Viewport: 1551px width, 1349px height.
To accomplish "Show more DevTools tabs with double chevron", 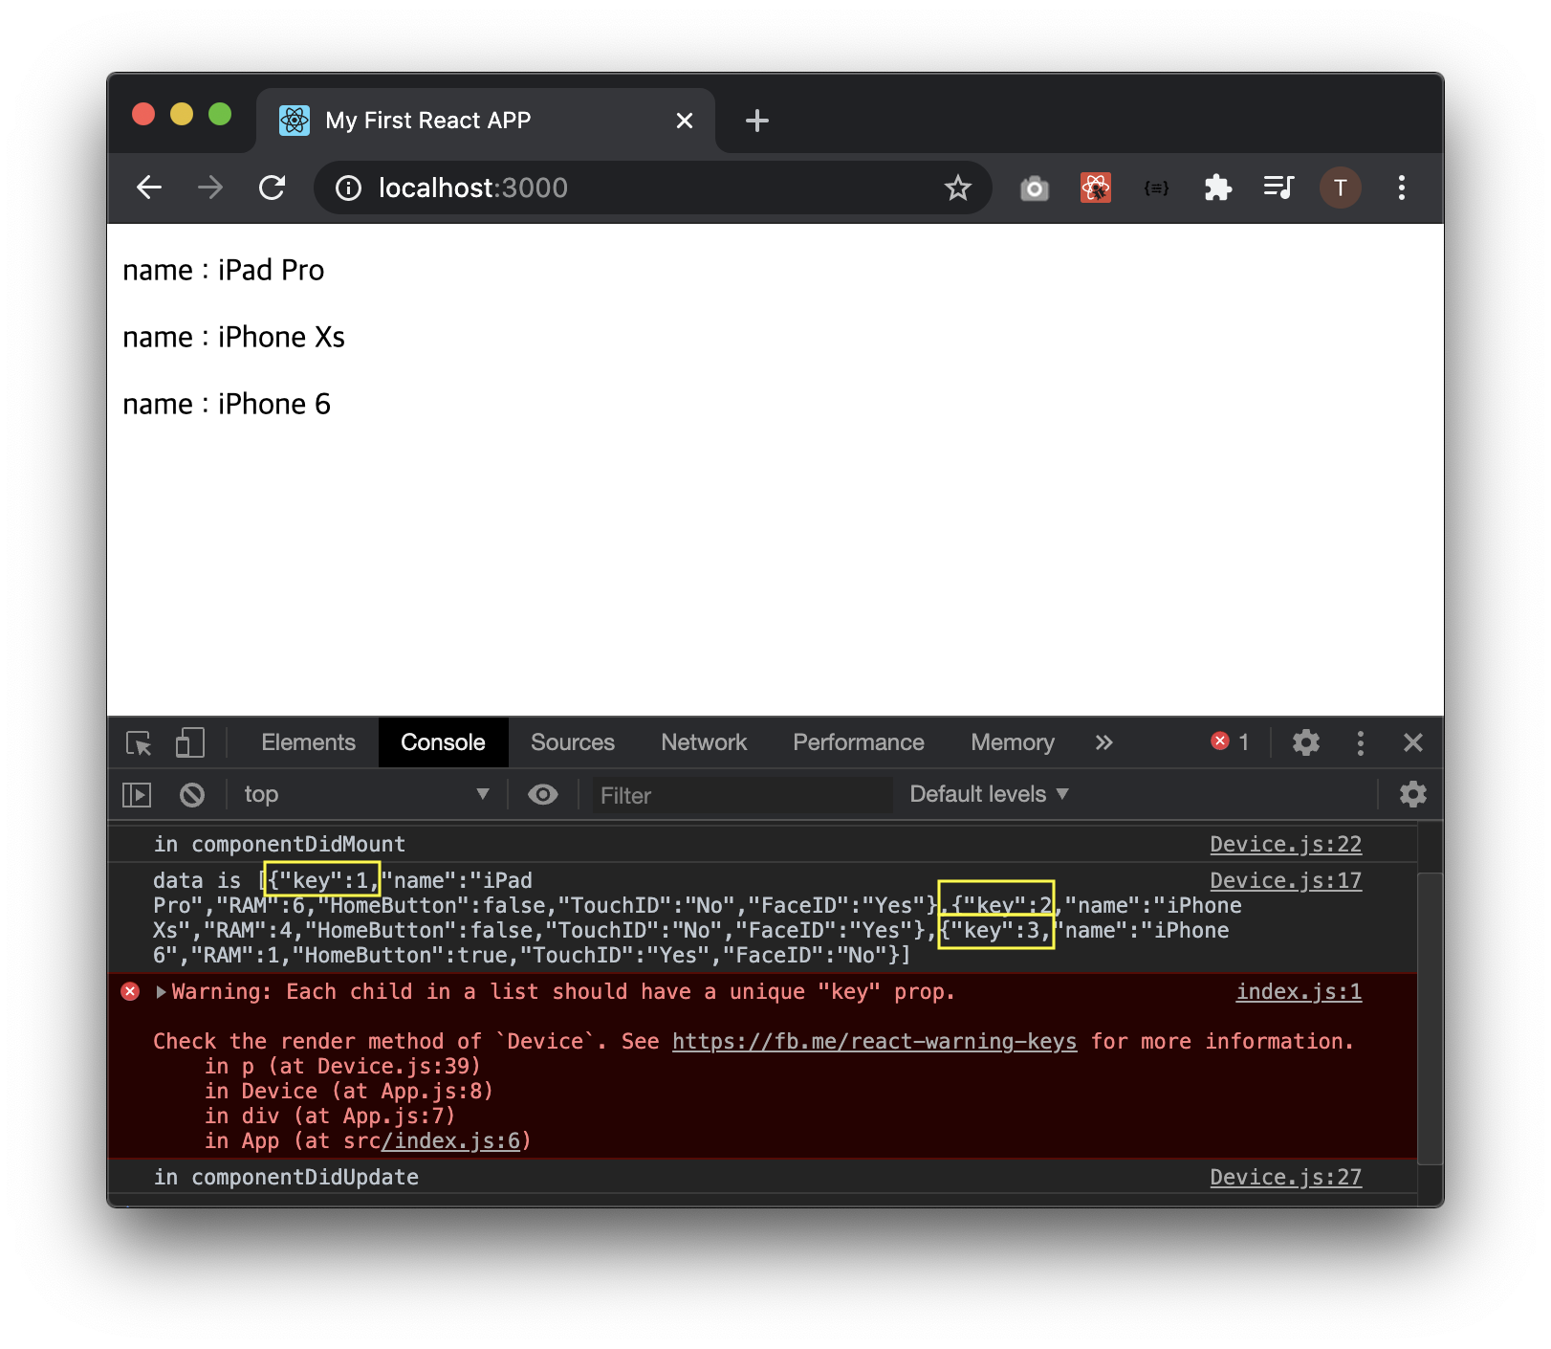I will [x=1104, y=743].
